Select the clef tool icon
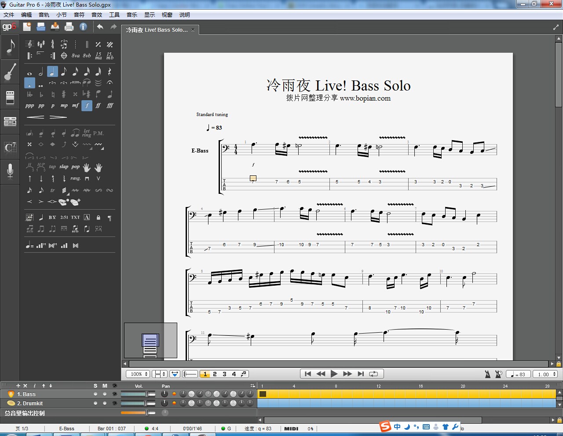The width and height of the screenshot is (563, 436). point(29,44)
